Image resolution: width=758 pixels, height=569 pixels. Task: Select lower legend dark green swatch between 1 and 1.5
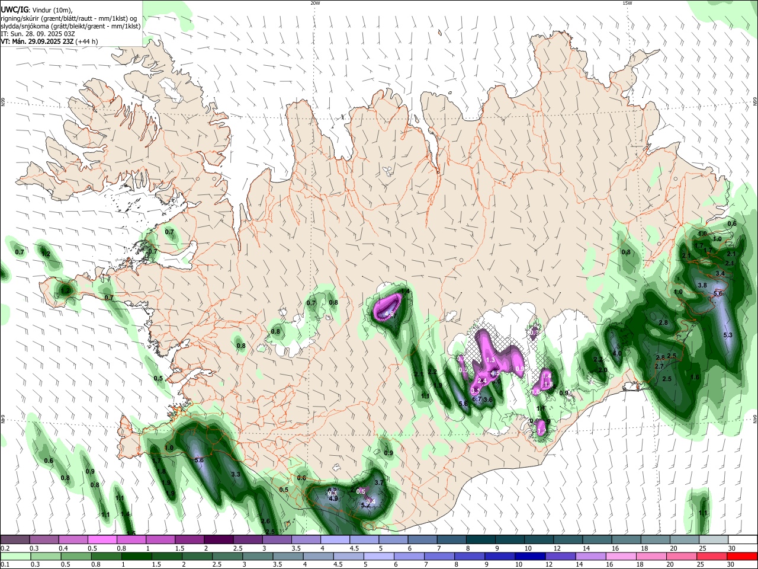pyautogui.click(x=137, y=556)
